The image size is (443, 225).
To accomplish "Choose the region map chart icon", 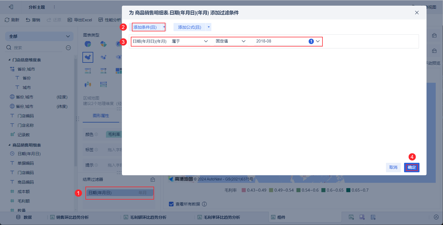I will click(x=88, y=57).
